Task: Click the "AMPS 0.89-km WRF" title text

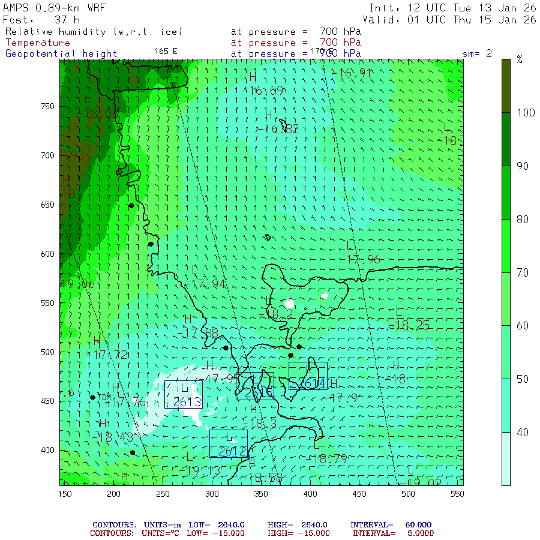Action: coord(54,8)
